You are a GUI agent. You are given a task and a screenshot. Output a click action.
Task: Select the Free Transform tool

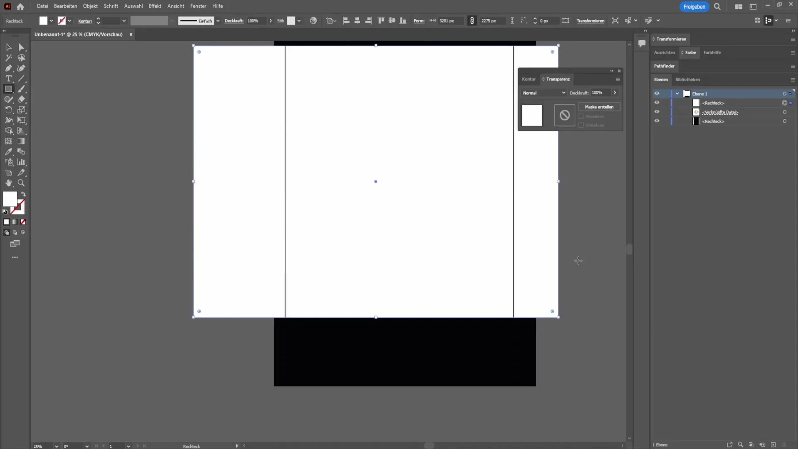[x=22, y=120]
